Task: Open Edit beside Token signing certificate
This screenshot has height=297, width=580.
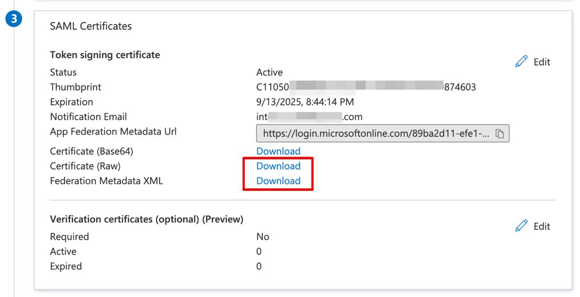Action: tap(542, 62)
